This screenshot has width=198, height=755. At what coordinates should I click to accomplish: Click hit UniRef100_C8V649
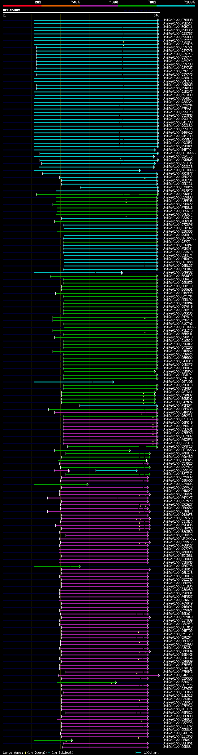[178, 307]
